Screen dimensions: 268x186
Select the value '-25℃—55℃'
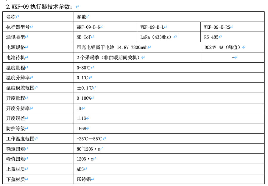tap(89, 139)
